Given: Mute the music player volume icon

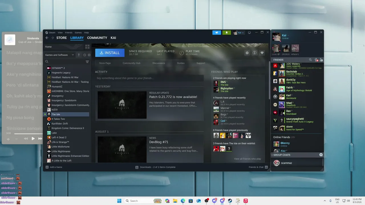Looking at the screenshot, I should pyautogui.click(x=8, y=139).
